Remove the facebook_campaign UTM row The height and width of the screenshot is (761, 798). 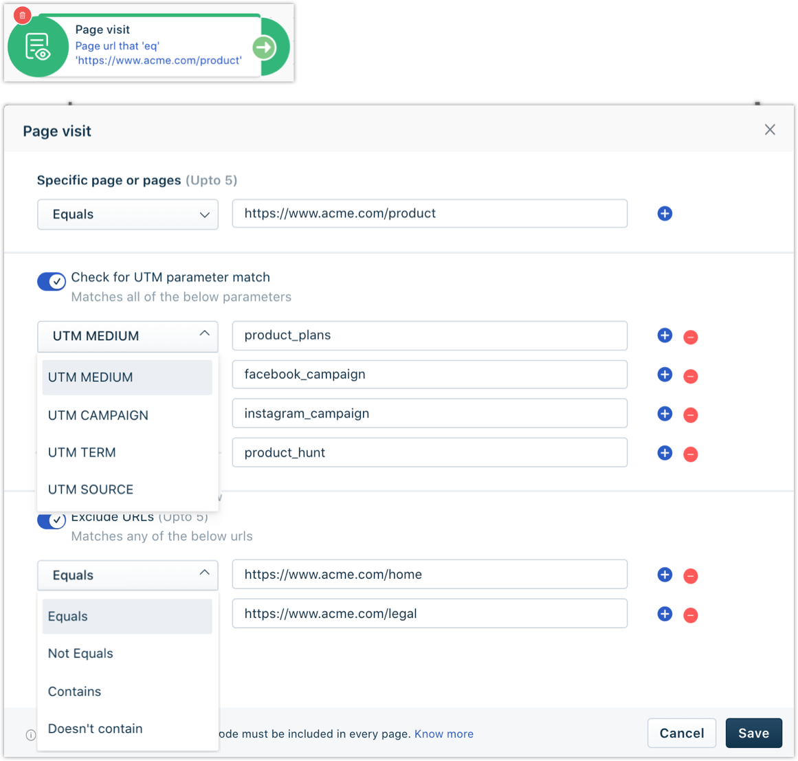point(690,376)
